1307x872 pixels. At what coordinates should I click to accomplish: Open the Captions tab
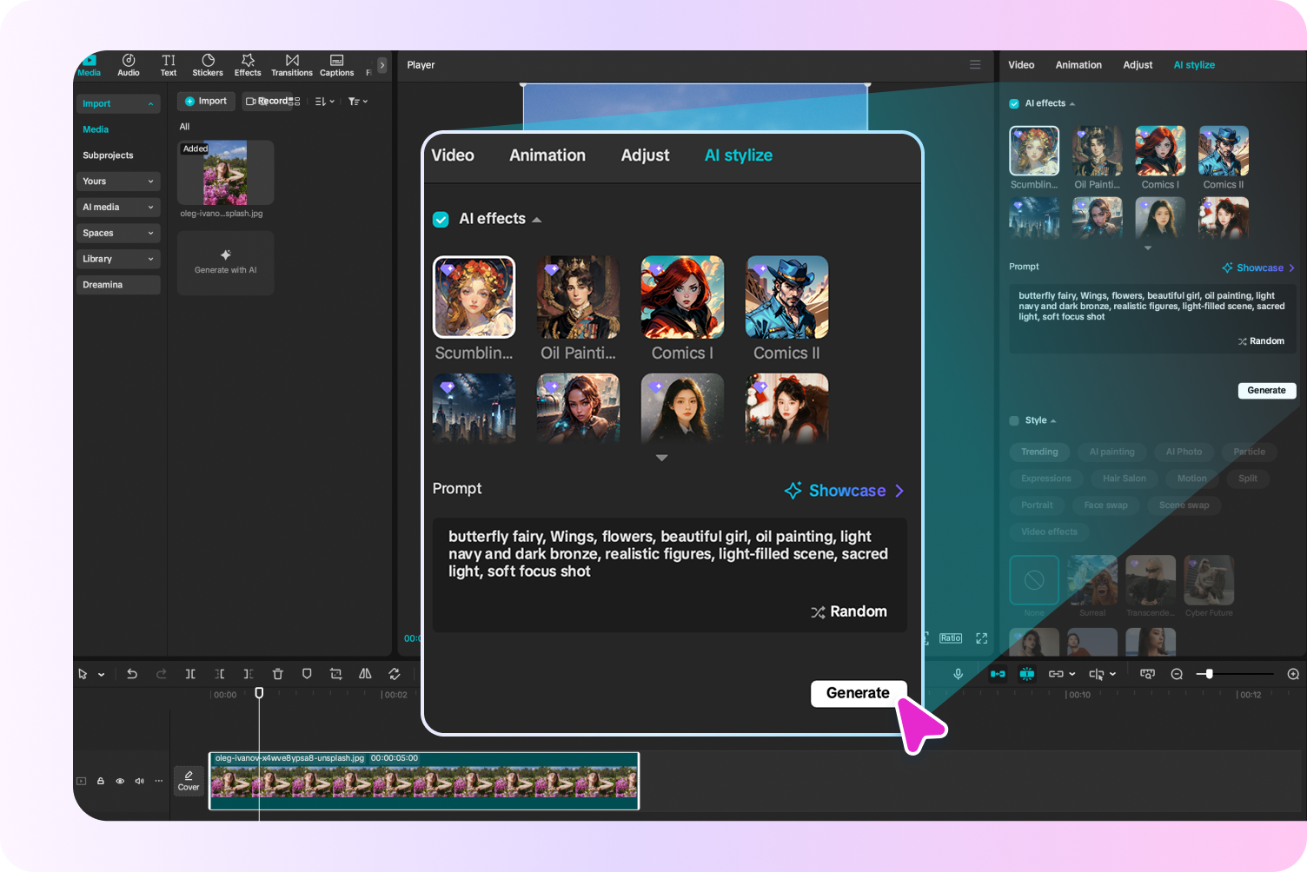click(x=337, y=65)
